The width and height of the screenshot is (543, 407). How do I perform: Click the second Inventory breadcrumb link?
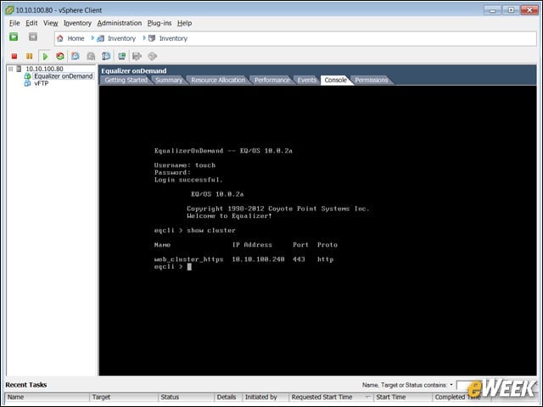click(173, 38)
